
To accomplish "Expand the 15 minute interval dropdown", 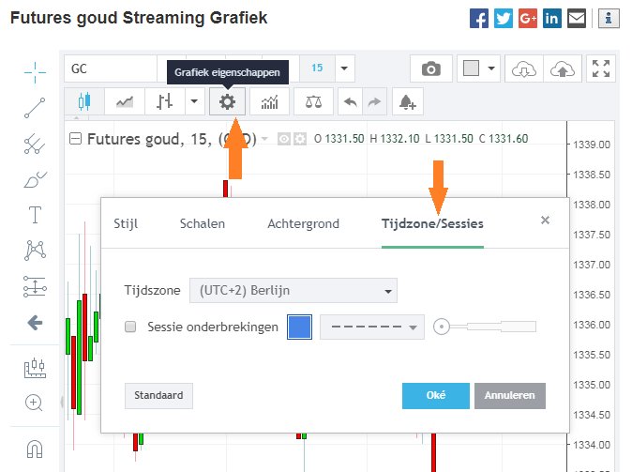I will pyautogui.click(x=345, y=69).
